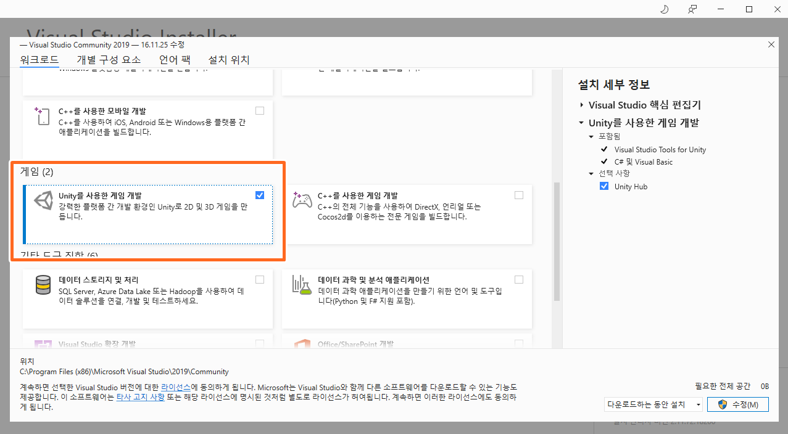Screen dimensions: 788x434
Task: Check the Office/SharePoint 개발 workload box
Action: (x=519, y=344)
